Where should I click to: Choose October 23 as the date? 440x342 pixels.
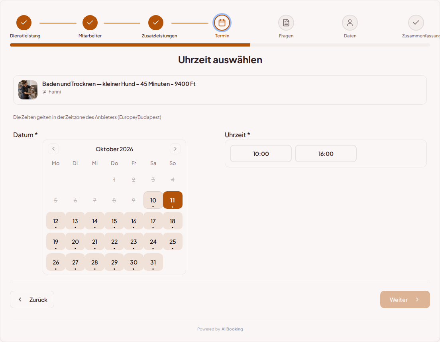(x=134, y=241)
